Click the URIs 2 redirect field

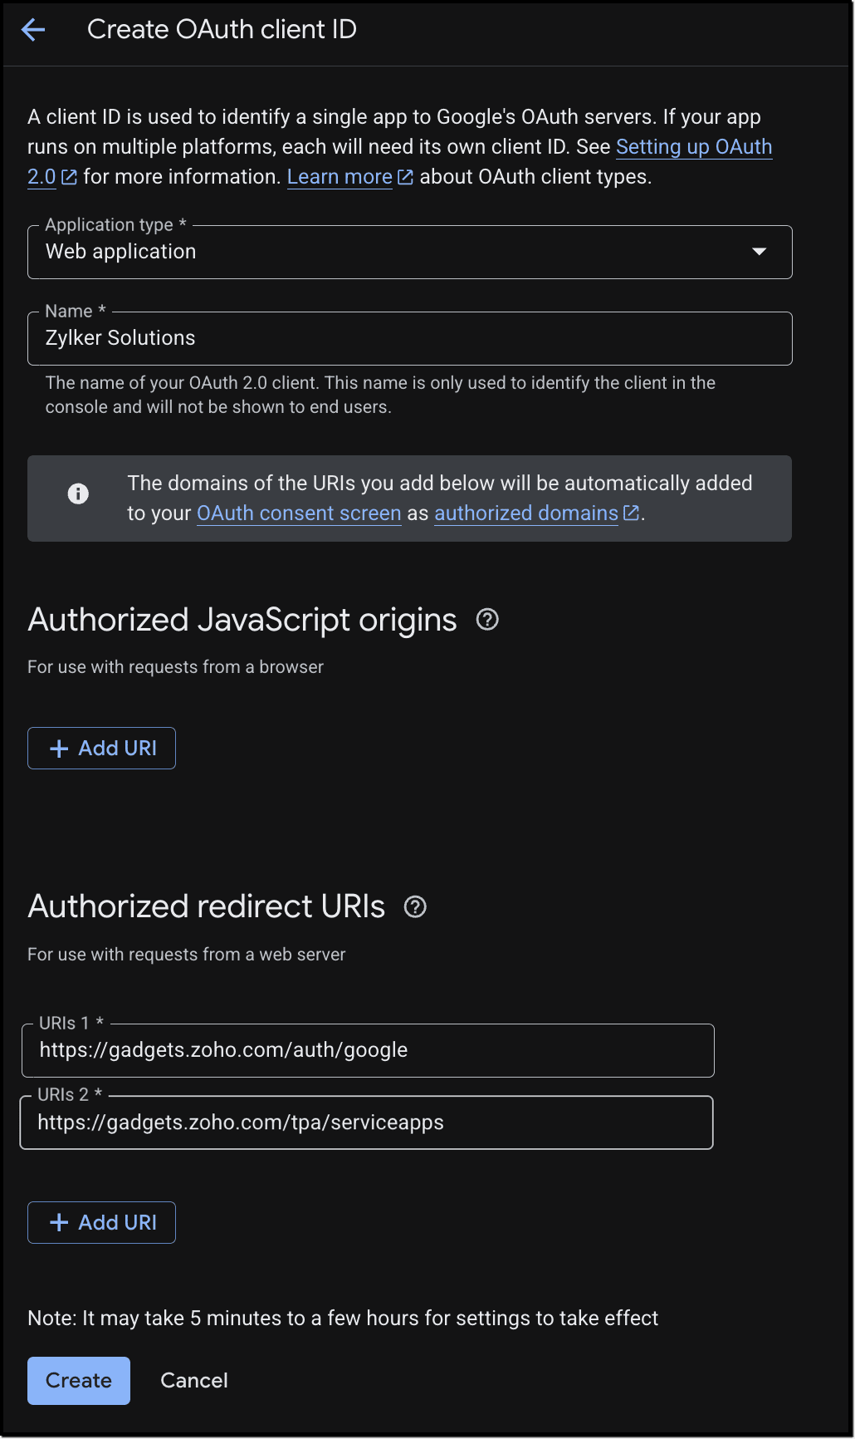366,1122
